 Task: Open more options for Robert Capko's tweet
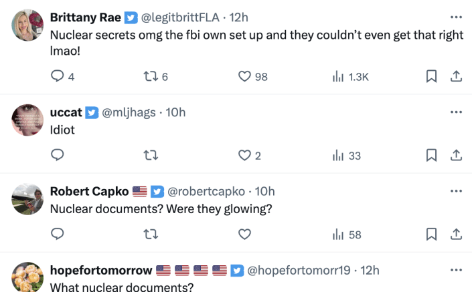456,191
